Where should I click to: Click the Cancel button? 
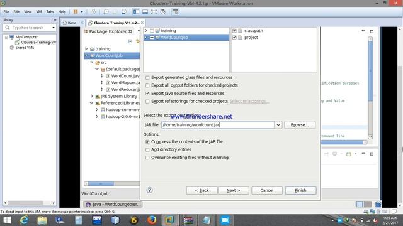(x=267, y=190)
